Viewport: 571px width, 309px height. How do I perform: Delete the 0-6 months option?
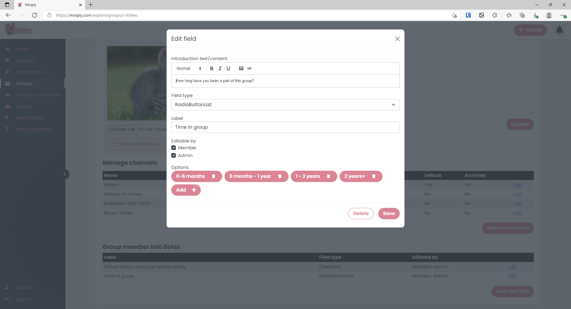(x=214, y=176)
